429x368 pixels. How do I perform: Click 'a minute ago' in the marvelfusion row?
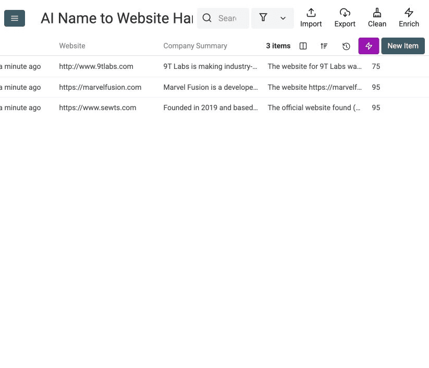pyautogui.click(x=20, y=87)
